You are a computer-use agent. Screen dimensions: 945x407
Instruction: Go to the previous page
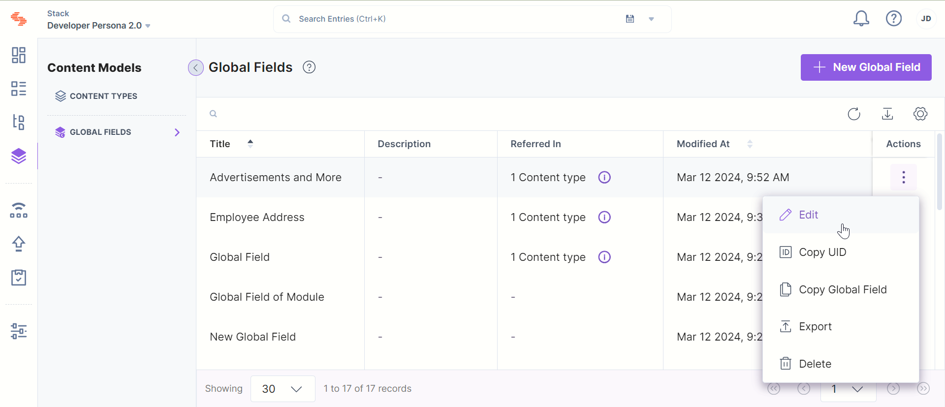(804, 389)
